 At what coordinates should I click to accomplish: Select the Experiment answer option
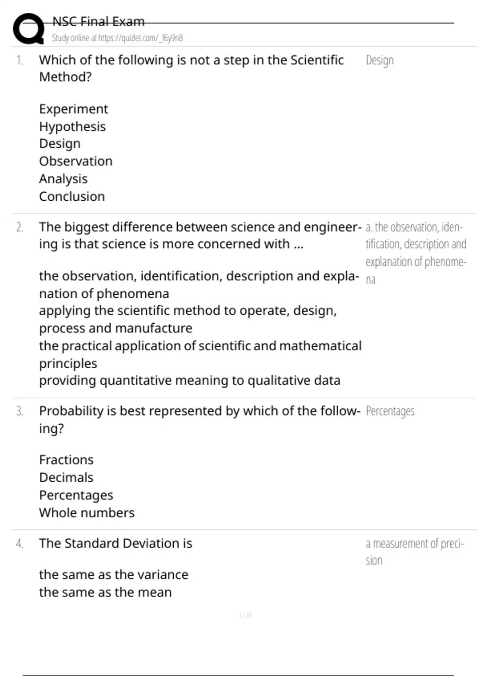[74, 109]
